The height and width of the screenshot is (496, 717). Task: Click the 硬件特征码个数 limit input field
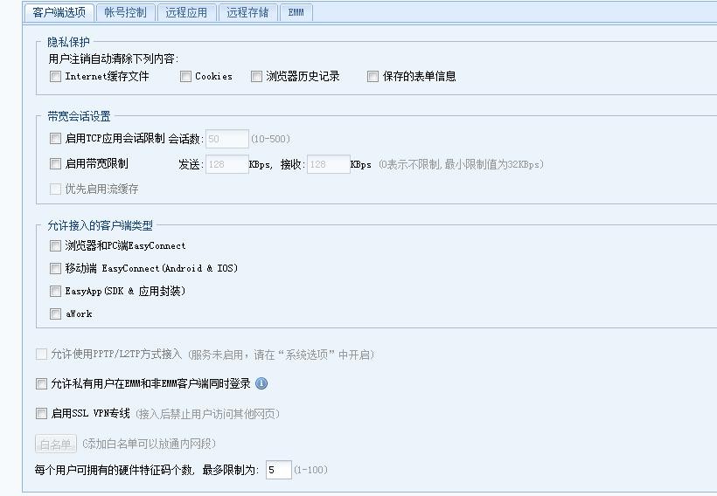278,470
